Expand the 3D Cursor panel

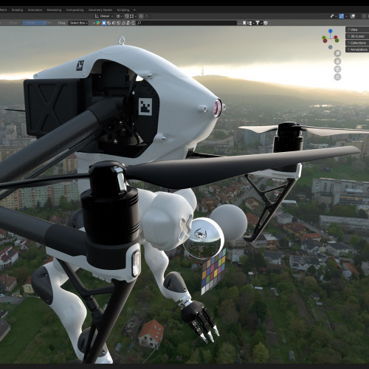(357, 36)
